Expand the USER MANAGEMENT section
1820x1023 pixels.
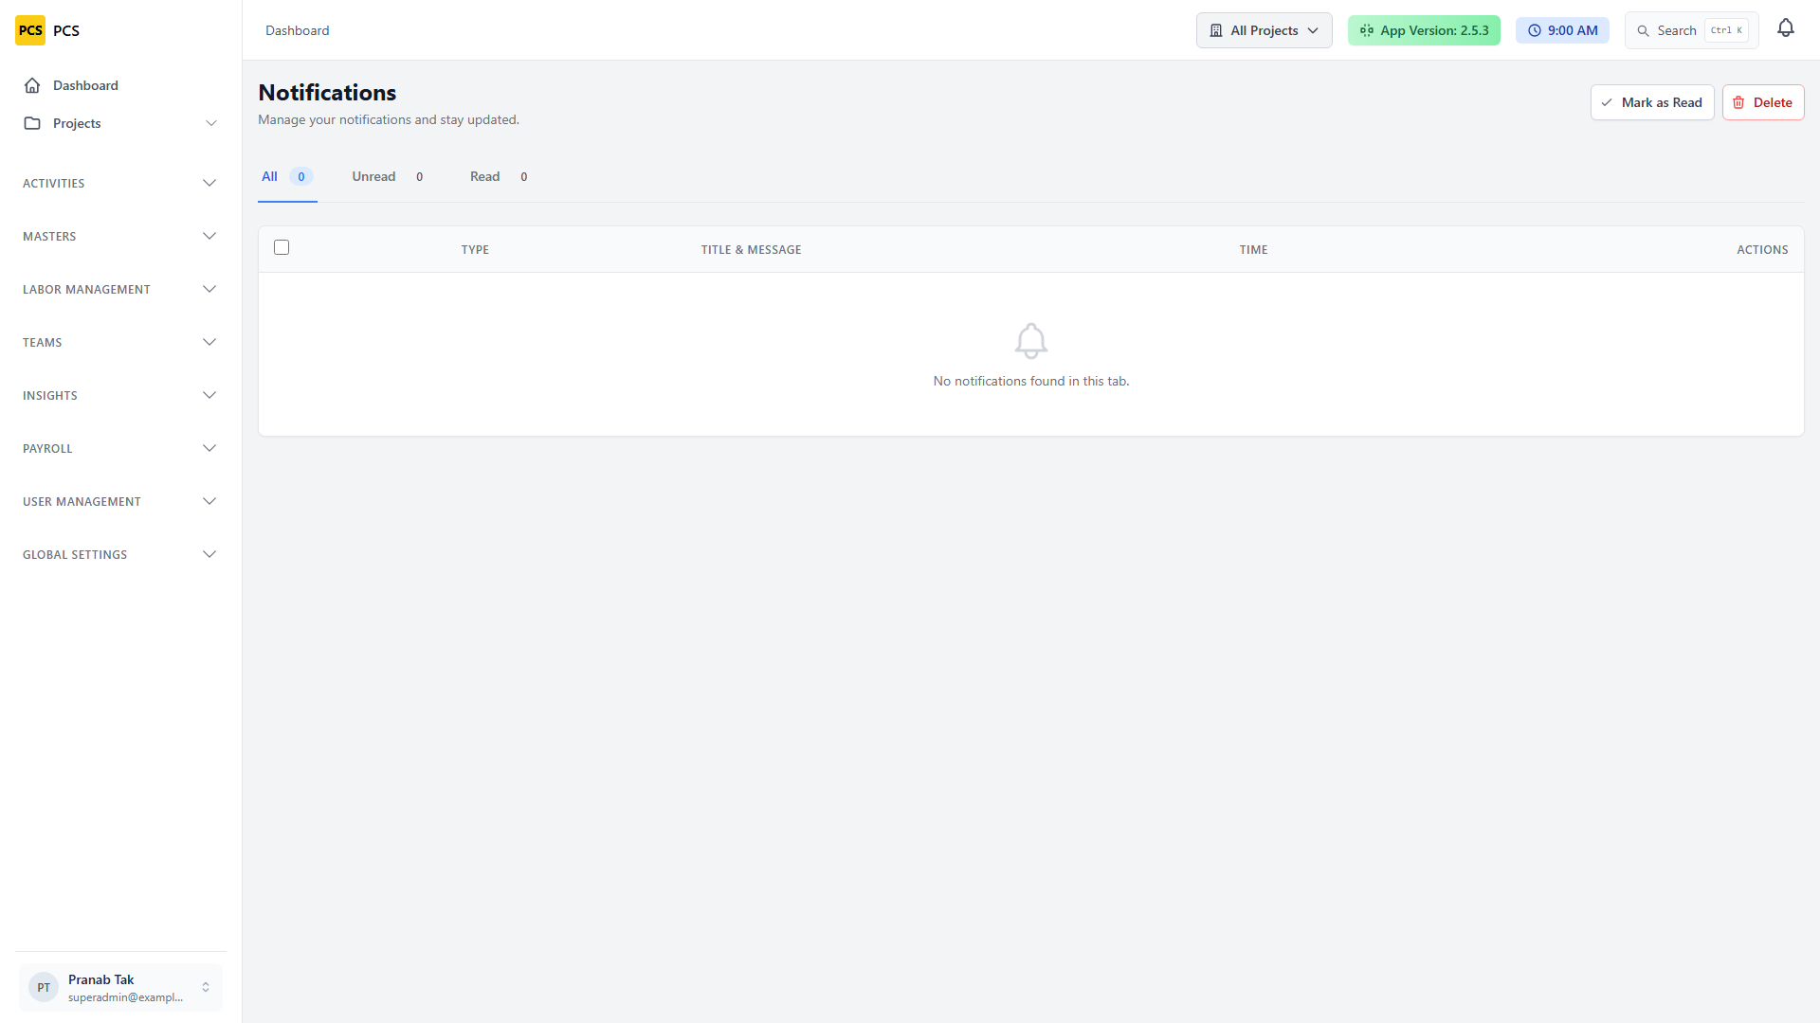pyautogui.click(x=120, y=501)
